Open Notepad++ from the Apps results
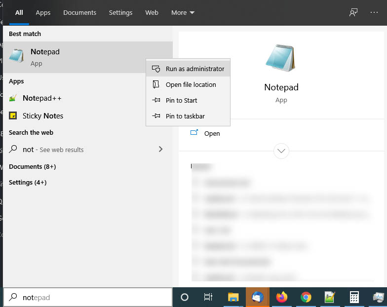Screen dimensions: 387x307 click(x=42, y=98)
